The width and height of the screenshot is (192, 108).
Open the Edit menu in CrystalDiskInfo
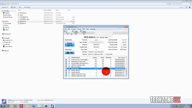[x=69, y=29]
